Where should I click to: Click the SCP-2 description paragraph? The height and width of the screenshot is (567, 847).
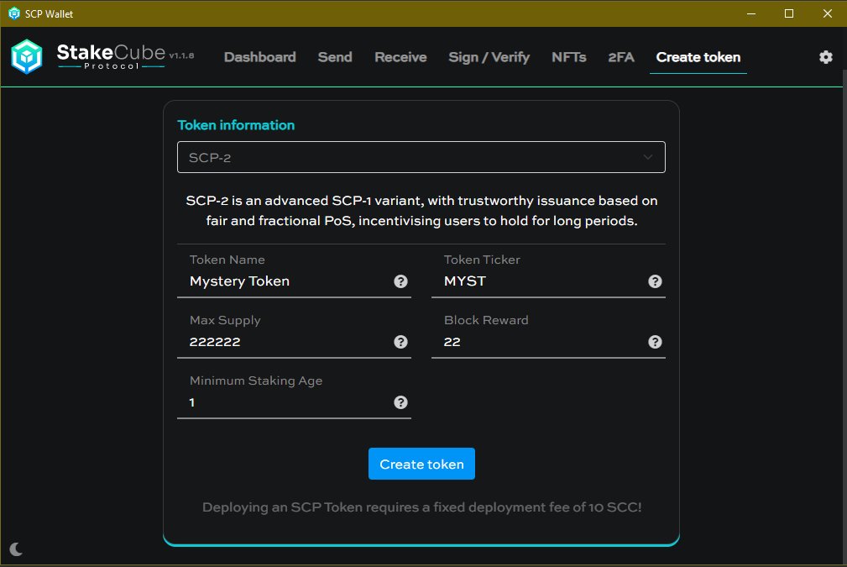[x=421, y=211]
